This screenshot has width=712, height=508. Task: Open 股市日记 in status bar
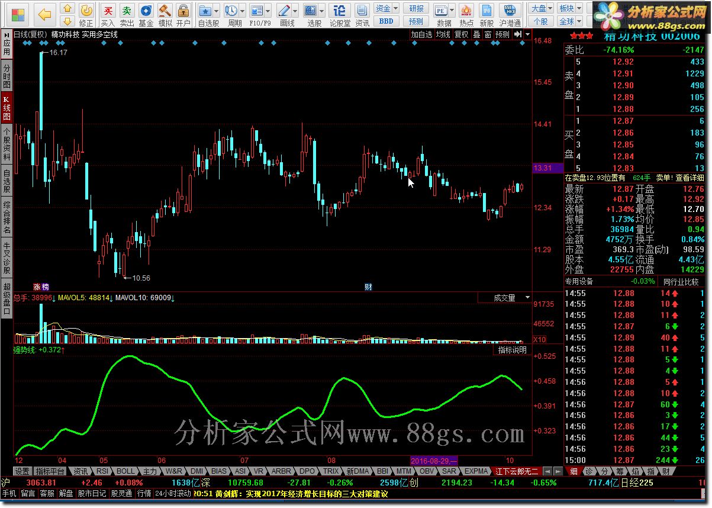tap(92, 493)
